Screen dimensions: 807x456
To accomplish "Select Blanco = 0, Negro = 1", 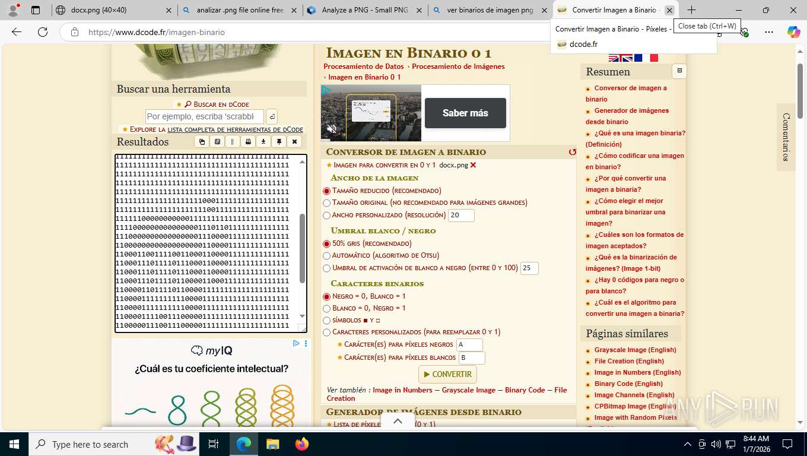I will click(326, 309).
